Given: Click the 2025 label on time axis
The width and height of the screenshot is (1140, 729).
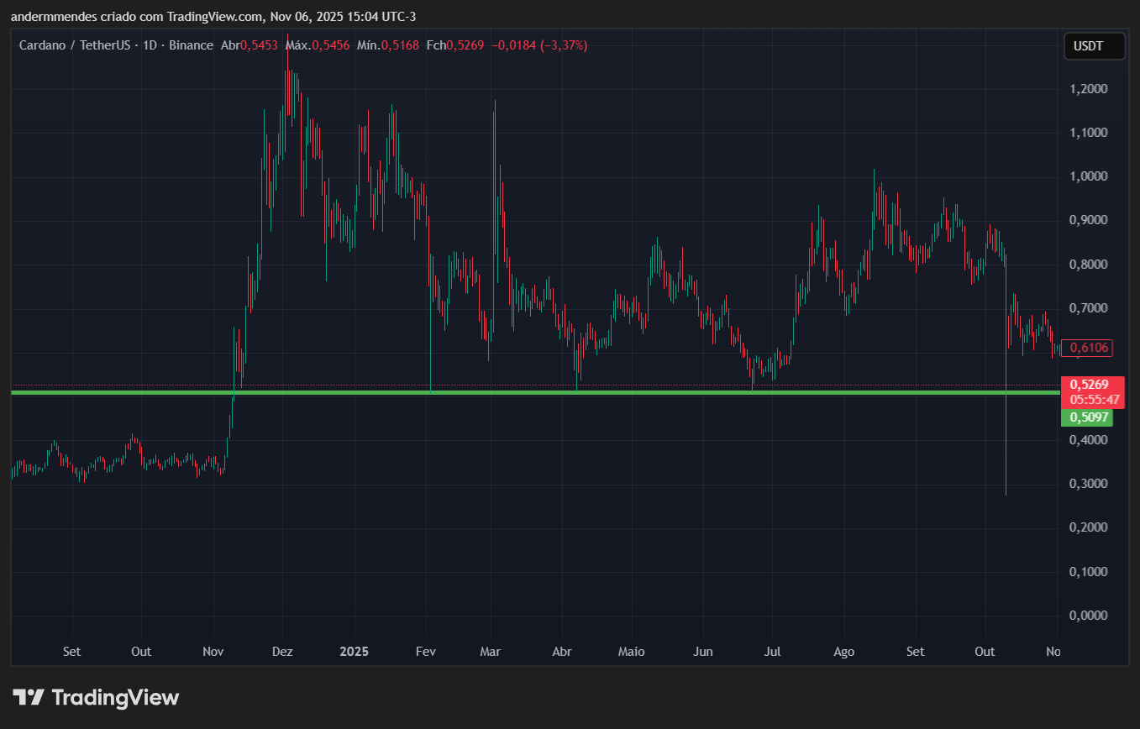Looking at the screenshot, I should point(354,652).
